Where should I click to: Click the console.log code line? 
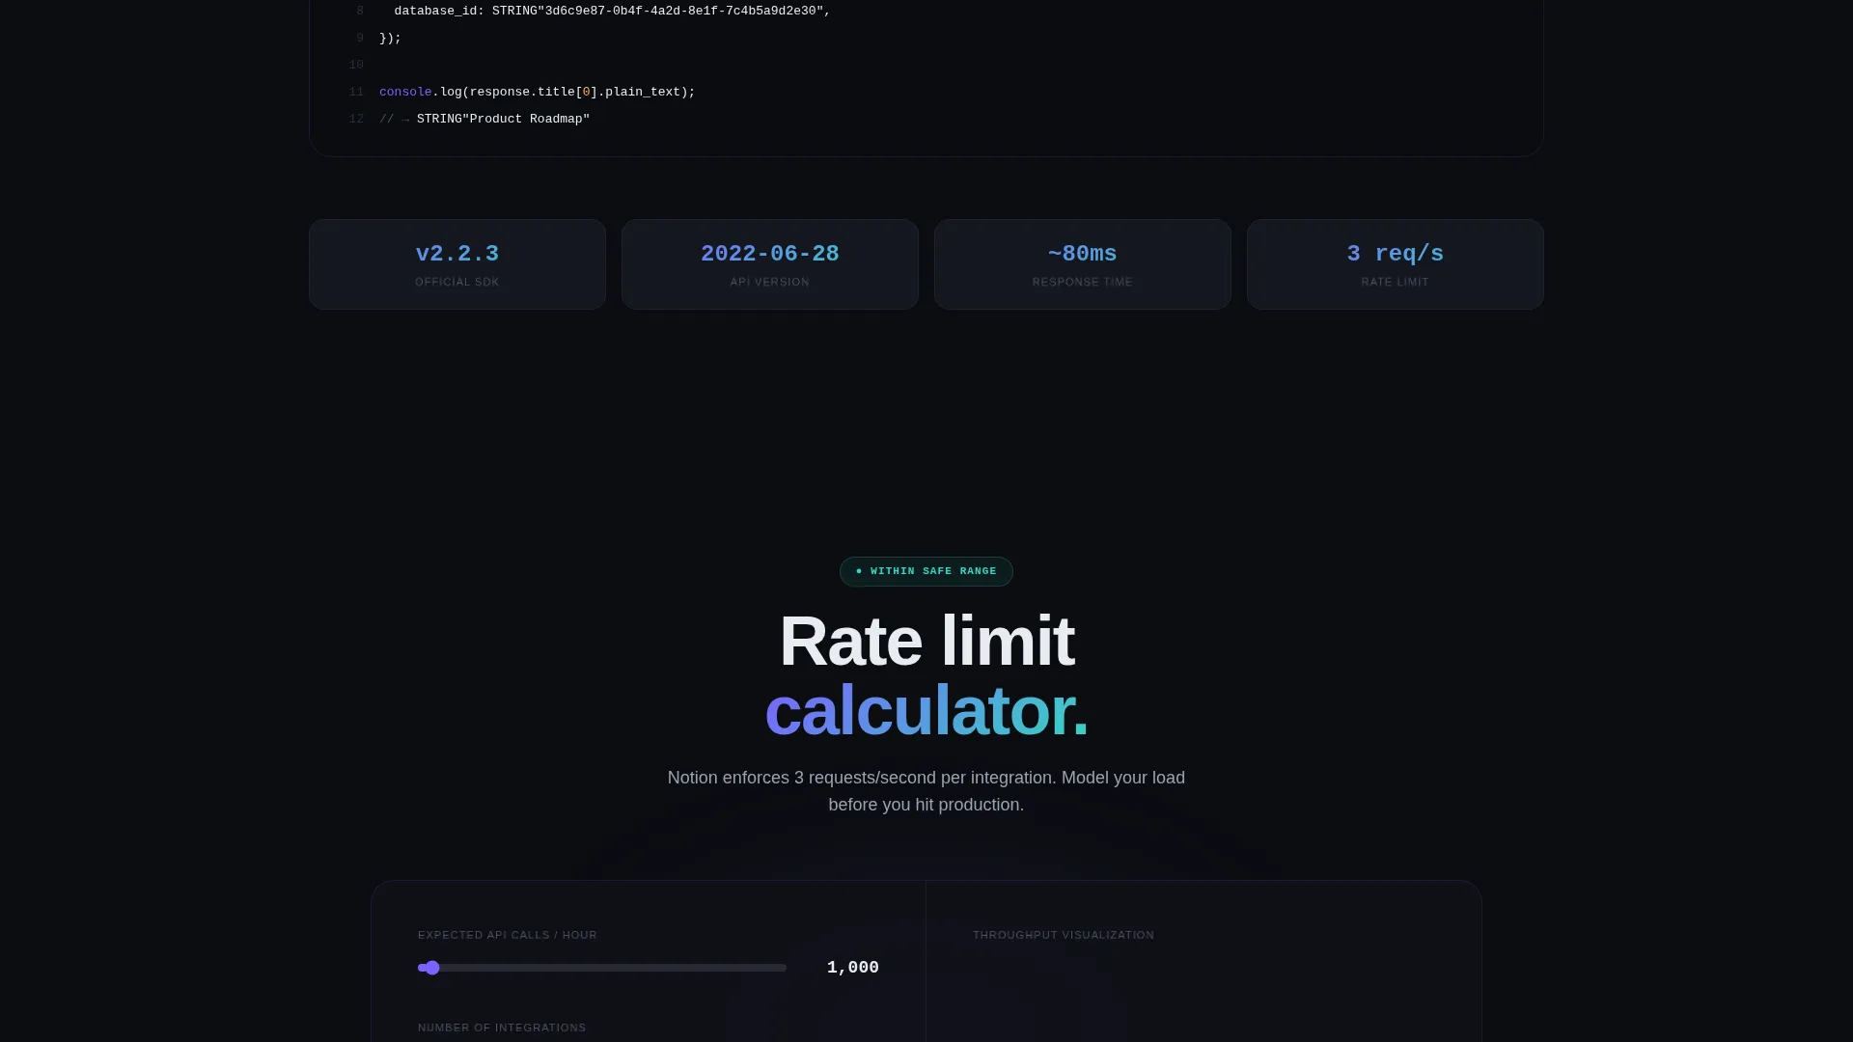click(537, 92)
